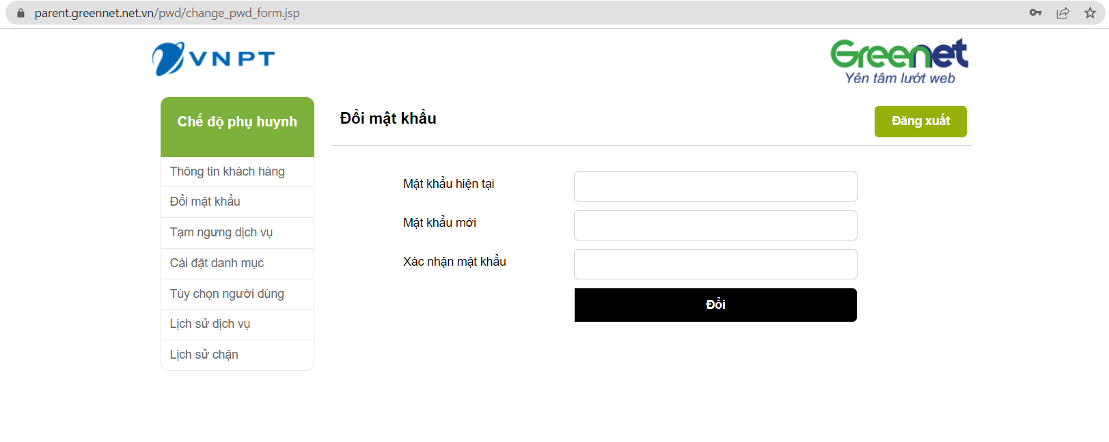Click the share page icon
1109x442 pixels.
click(1063, 13)
